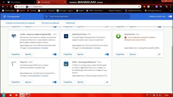
Task: Click the chrome://extensions address bar
Action: click(x=77, y=6)
